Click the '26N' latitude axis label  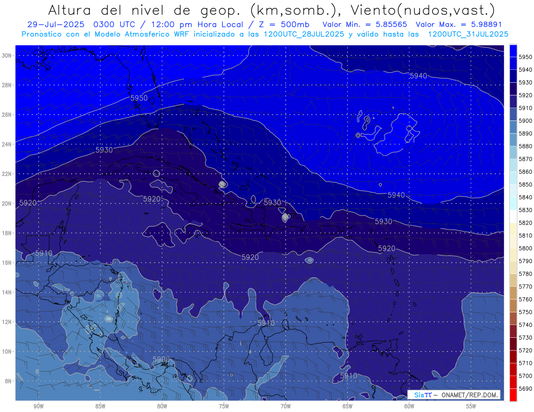tap(7, 115)
